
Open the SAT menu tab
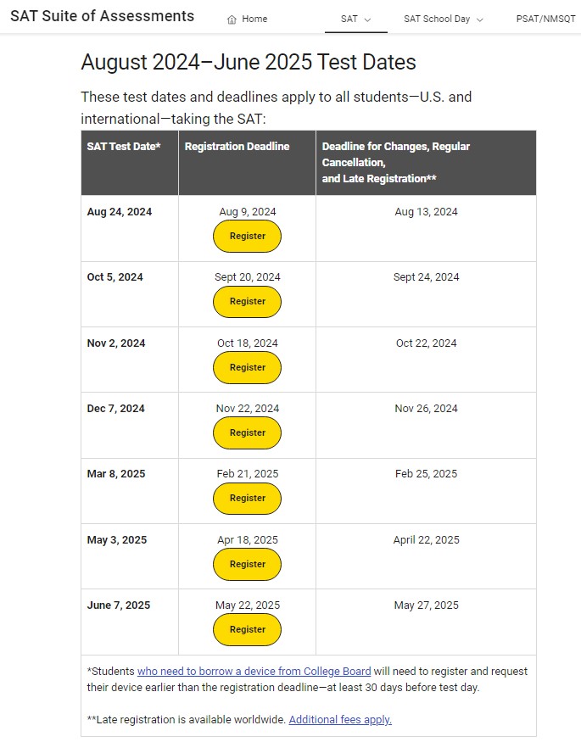coord(349,19)
